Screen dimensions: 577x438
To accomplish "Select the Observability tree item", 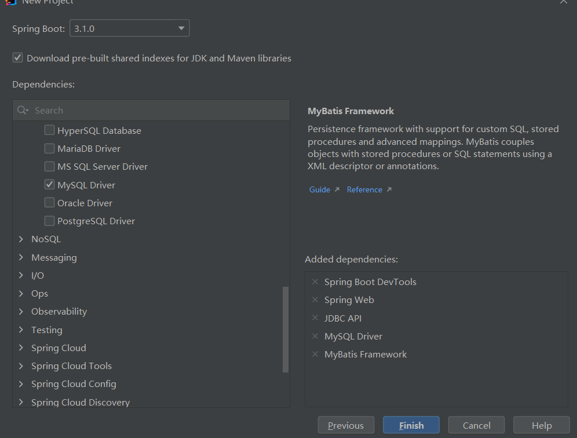I will tap(59, 312).
